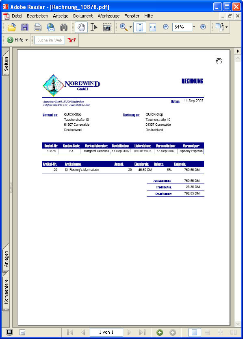Expand the zoom percentage dropdown
The image size is (243, 339).
click(x=194, y=27)
